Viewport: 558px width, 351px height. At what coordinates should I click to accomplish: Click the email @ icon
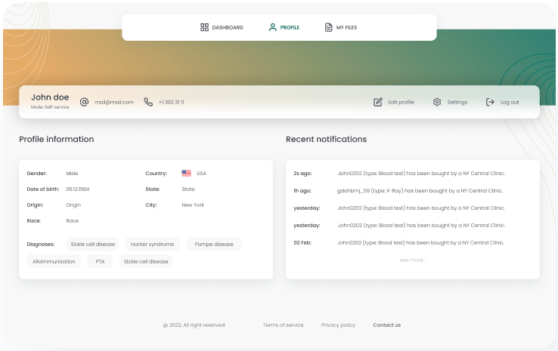pyautogui.click(x=85, y=102)
